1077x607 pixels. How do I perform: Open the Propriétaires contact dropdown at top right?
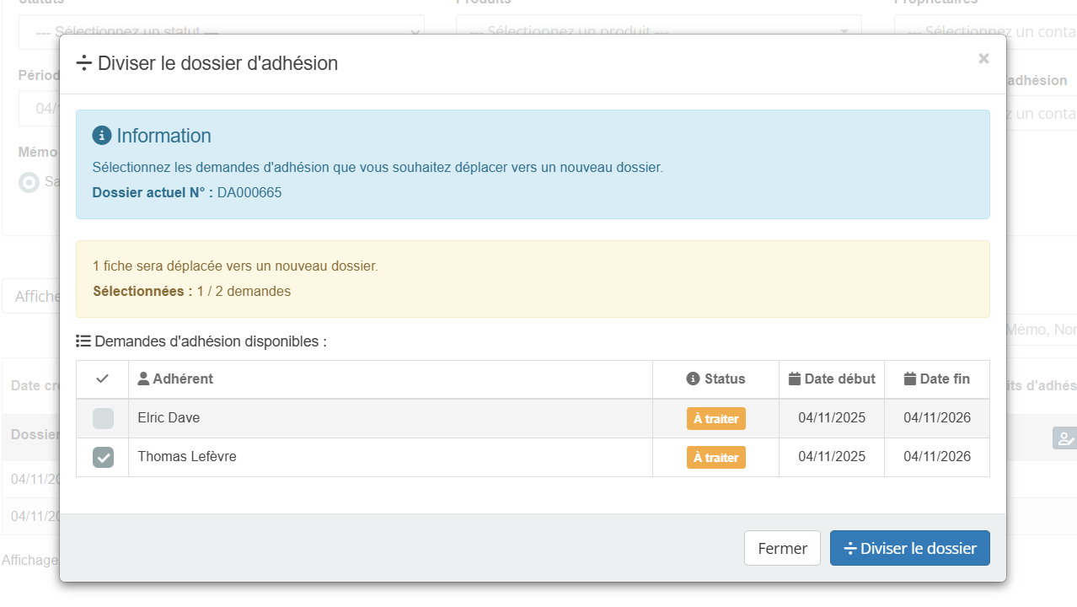click(1041, 31)
